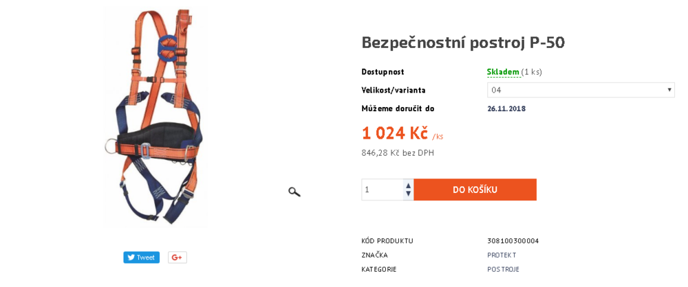Screen dimensions: 688x287
Task: Click the product code 308100300004
Action: (513, 241)
